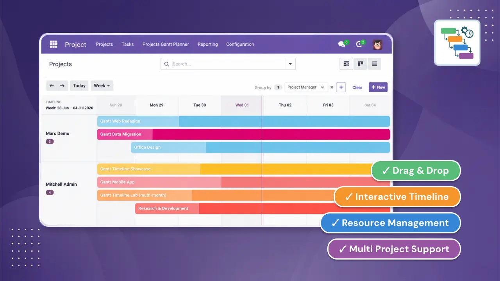Open the user avatar menu
This screenshot has height=281, width=500.
point(377,44)
